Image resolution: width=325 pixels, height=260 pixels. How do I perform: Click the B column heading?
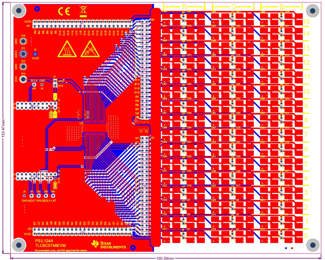(x=282, y=7)
